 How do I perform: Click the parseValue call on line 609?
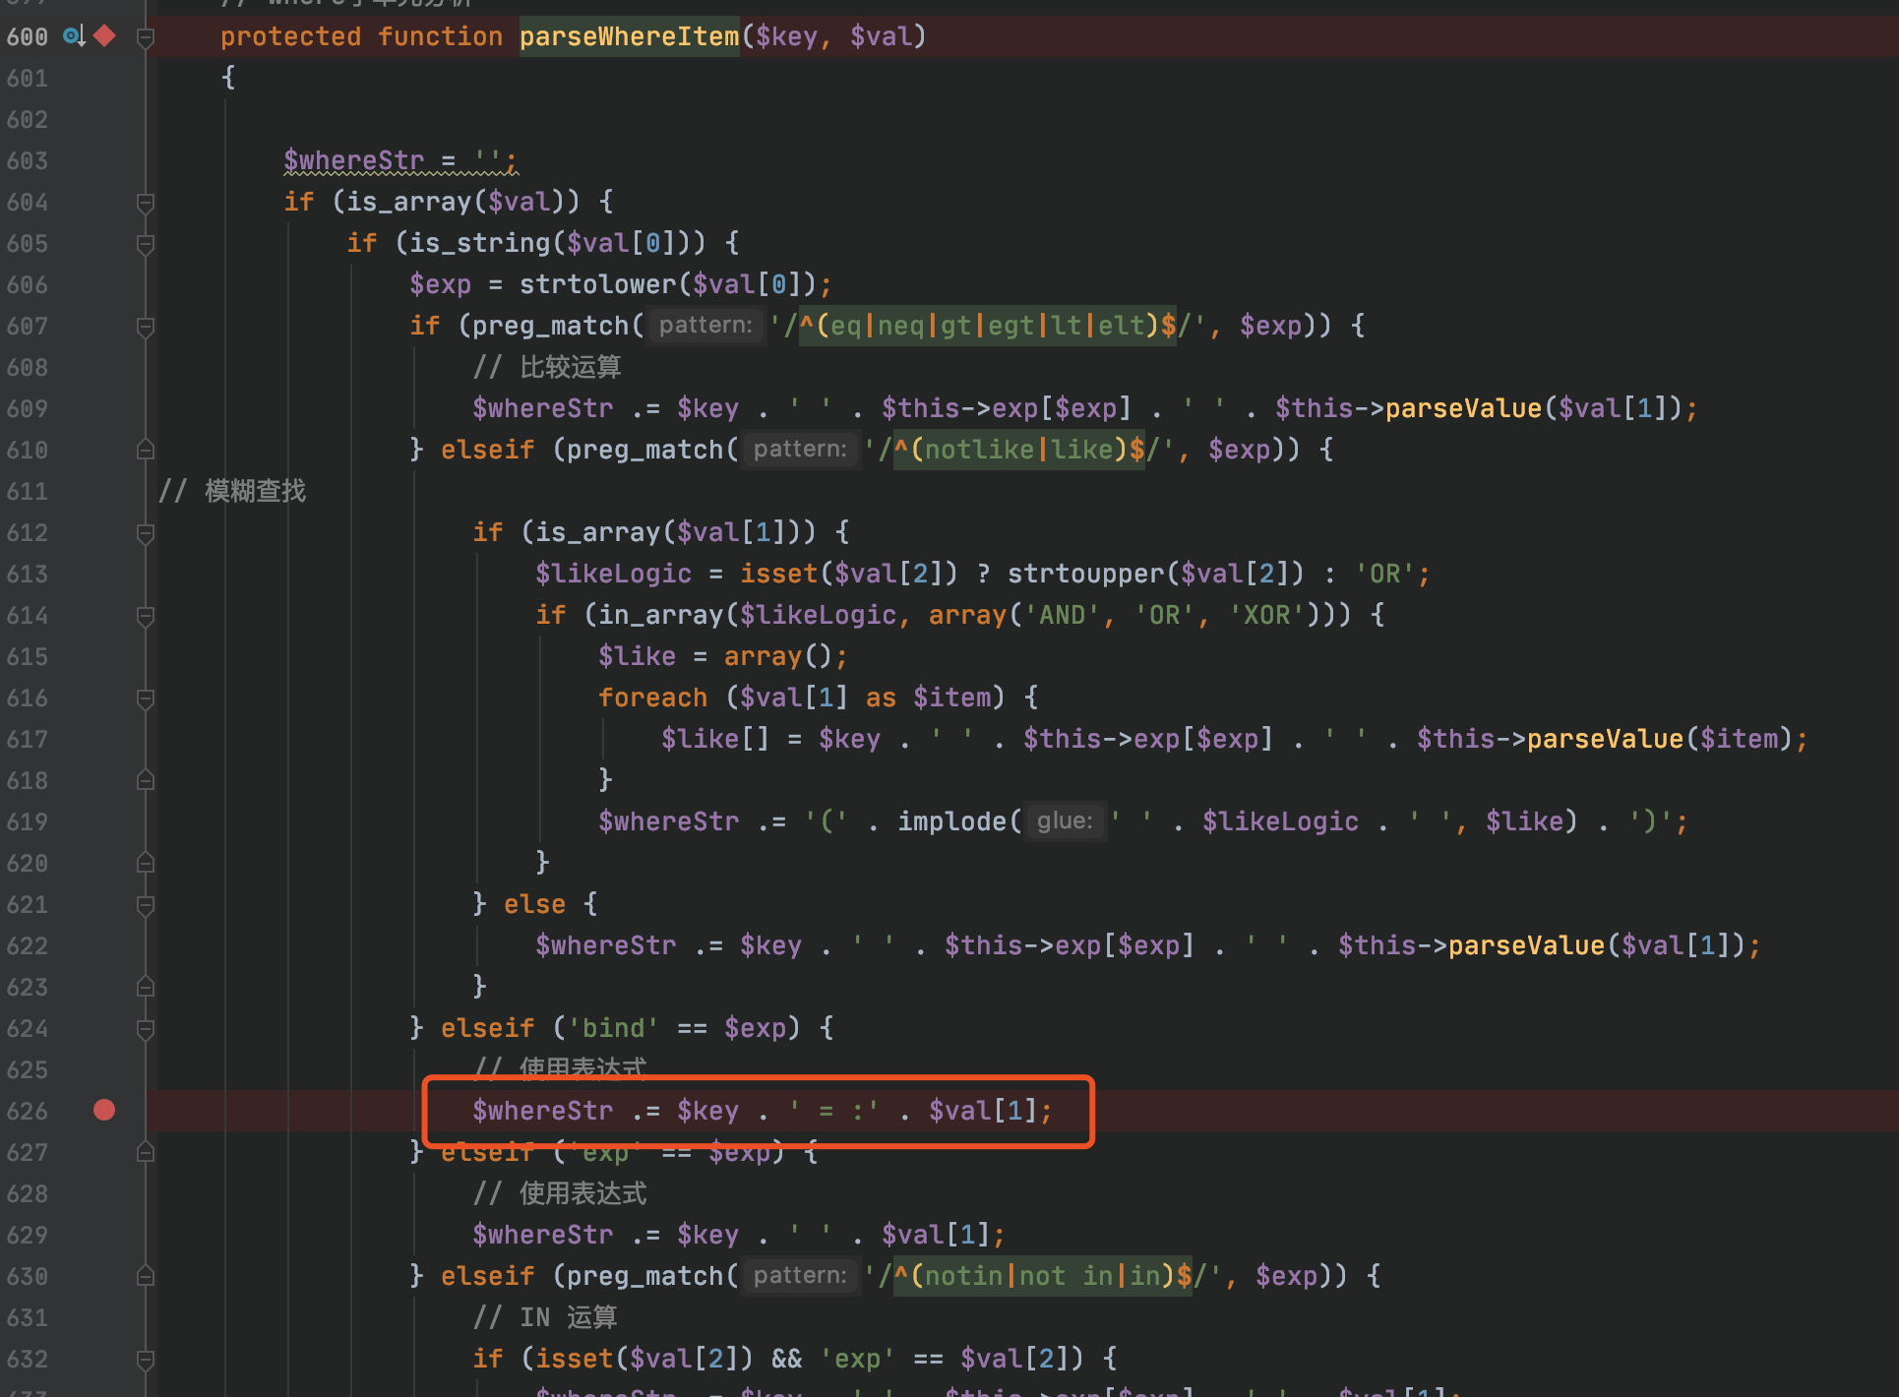(x=1462, y=408)
